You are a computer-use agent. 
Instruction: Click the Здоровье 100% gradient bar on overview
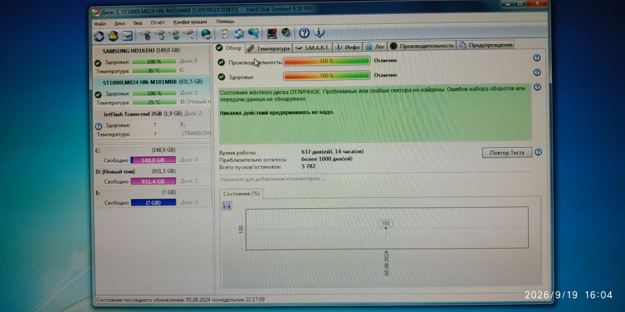(327, 76)
